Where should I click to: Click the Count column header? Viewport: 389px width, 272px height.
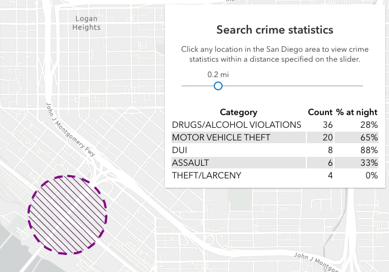(320, 112)
